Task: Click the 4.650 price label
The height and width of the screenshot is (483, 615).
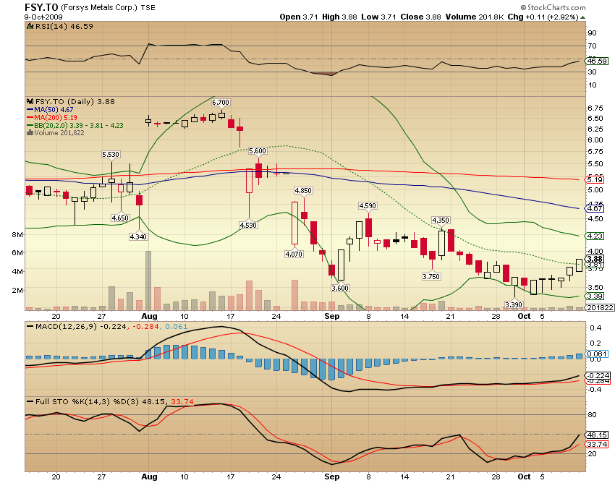Action: 120,218
